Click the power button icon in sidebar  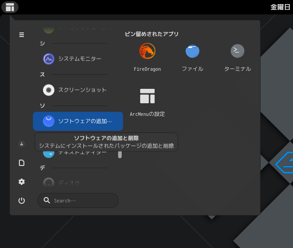point(22,200)
